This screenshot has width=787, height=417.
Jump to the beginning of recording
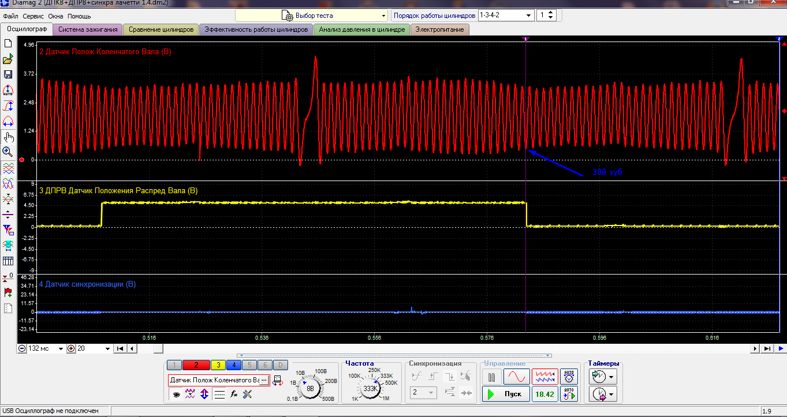point(121,348)
